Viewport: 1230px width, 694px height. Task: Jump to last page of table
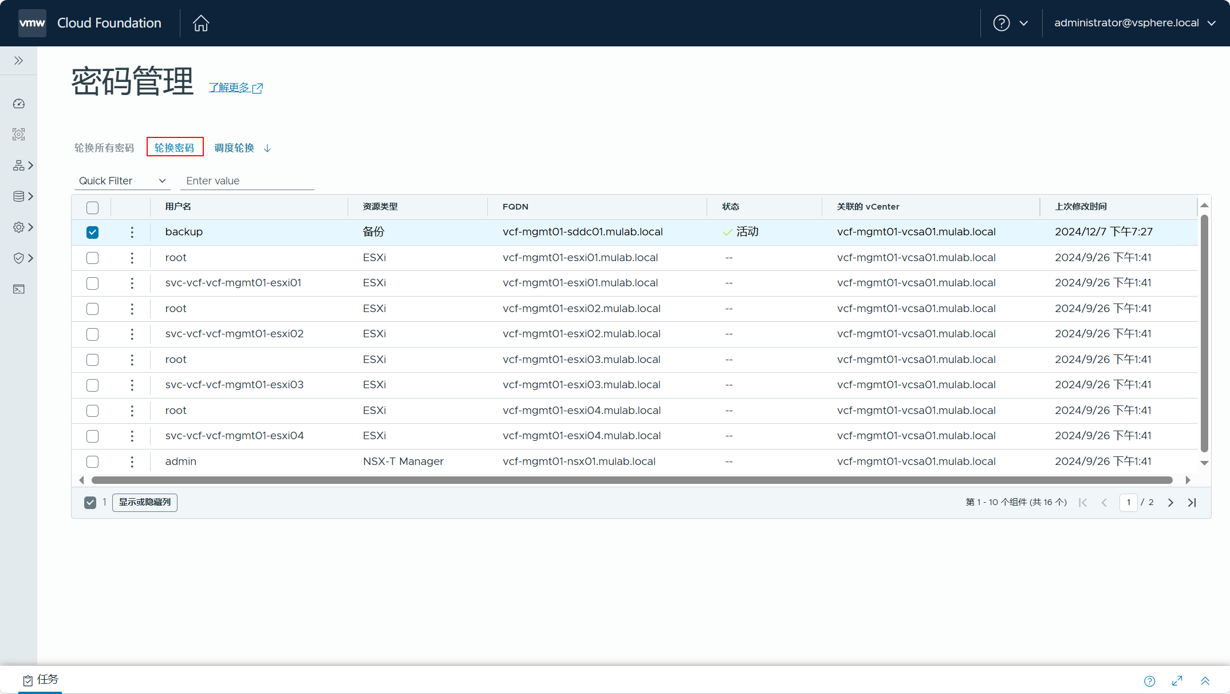[1192, 502]
